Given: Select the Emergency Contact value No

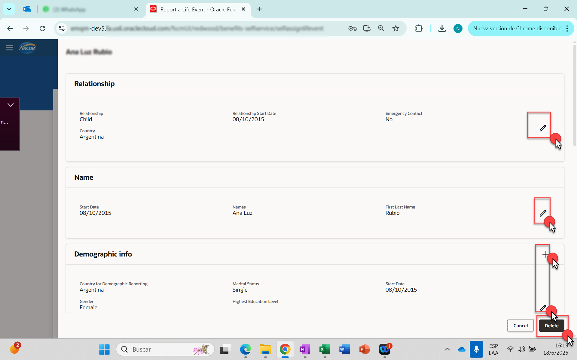Looking at the screenshot, I should [389, 119].
